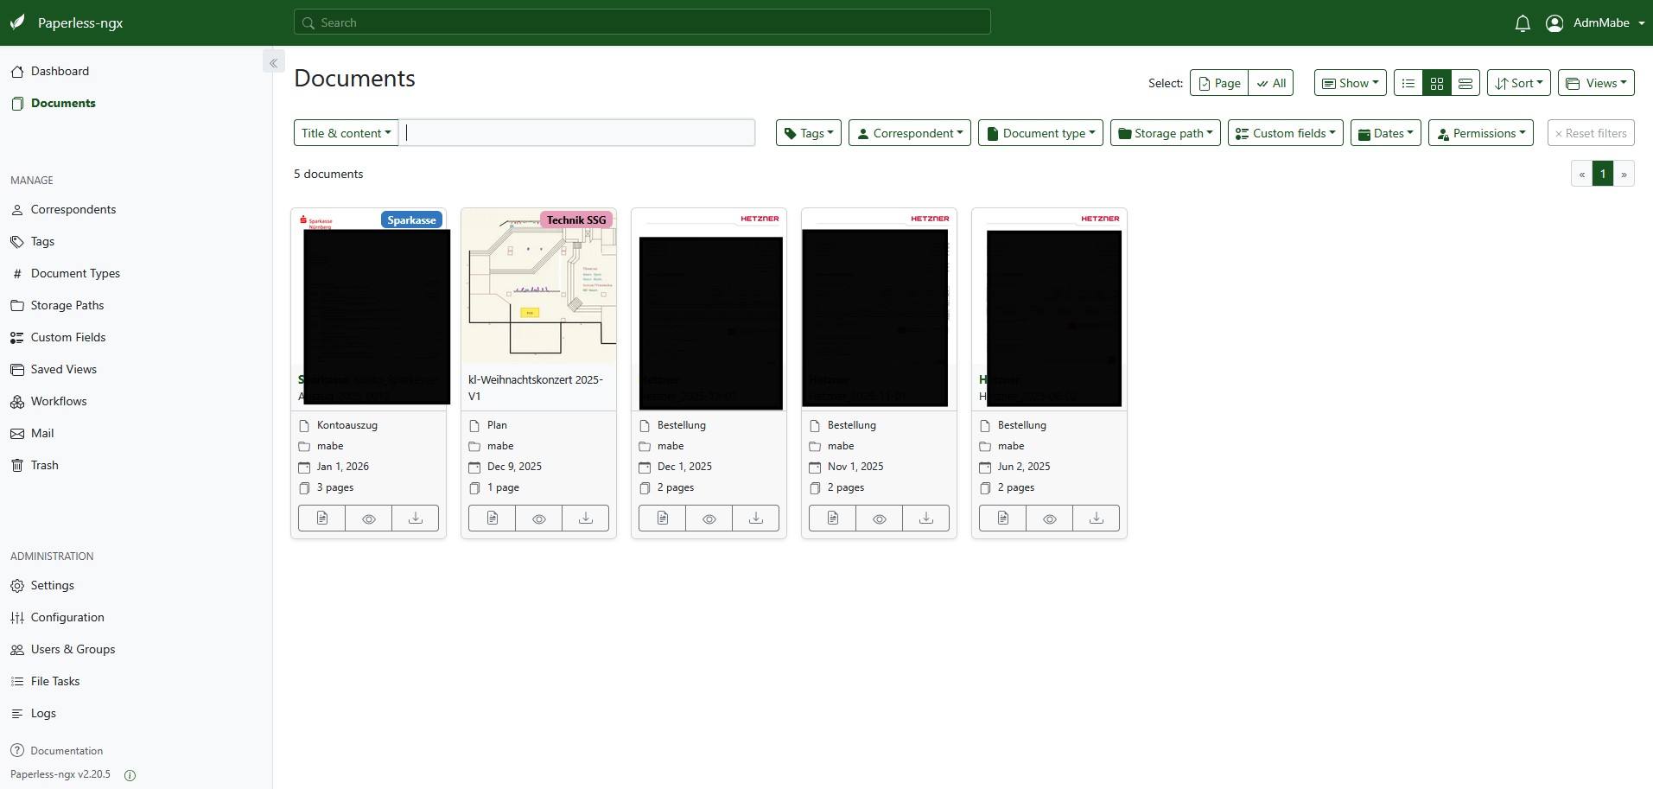The width and height of the screenshot is (1653, 789).
Task: Go to Workflows in sidebar
Action: [x=59, y=401]
